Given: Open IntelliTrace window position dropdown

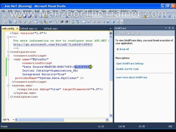Looking at the screenshot, I should [166, 28].
